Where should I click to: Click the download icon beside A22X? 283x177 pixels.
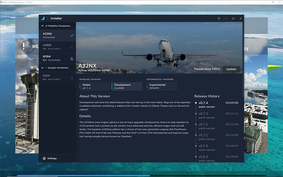[x=72, y=77]
